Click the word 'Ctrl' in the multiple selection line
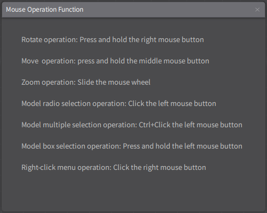Viewport: 267px width, 213px height. (x=145, y=125)
